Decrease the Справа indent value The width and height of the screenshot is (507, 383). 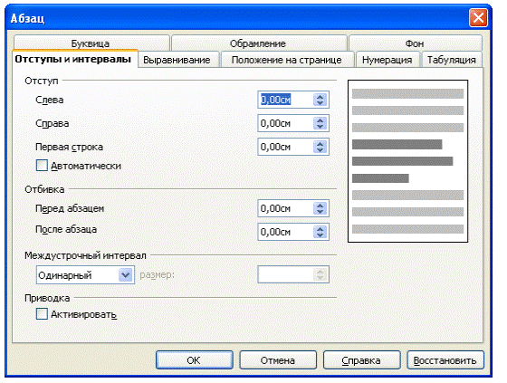coord(320,126)
